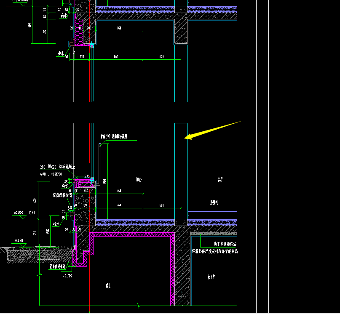Select the 素土 label
Image resolution: width=340 pixels, height=314 pixels.
point(108,286)
